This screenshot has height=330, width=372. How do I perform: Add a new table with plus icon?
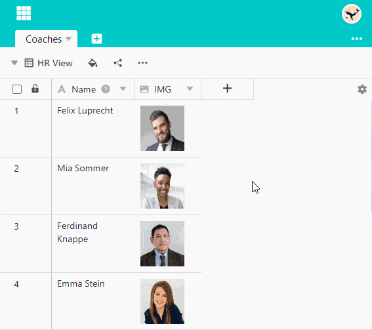96,39
